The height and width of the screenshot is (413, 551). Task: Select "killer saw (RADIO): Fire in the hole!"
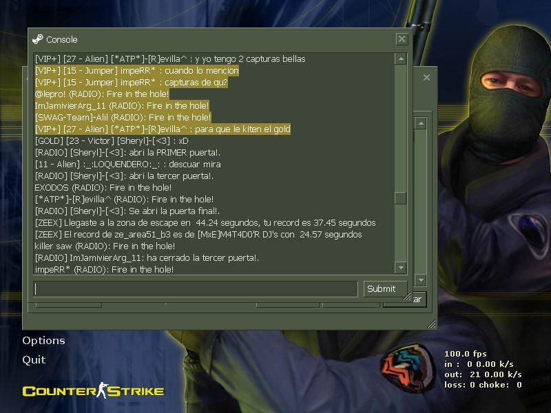[x=105, y=246]
